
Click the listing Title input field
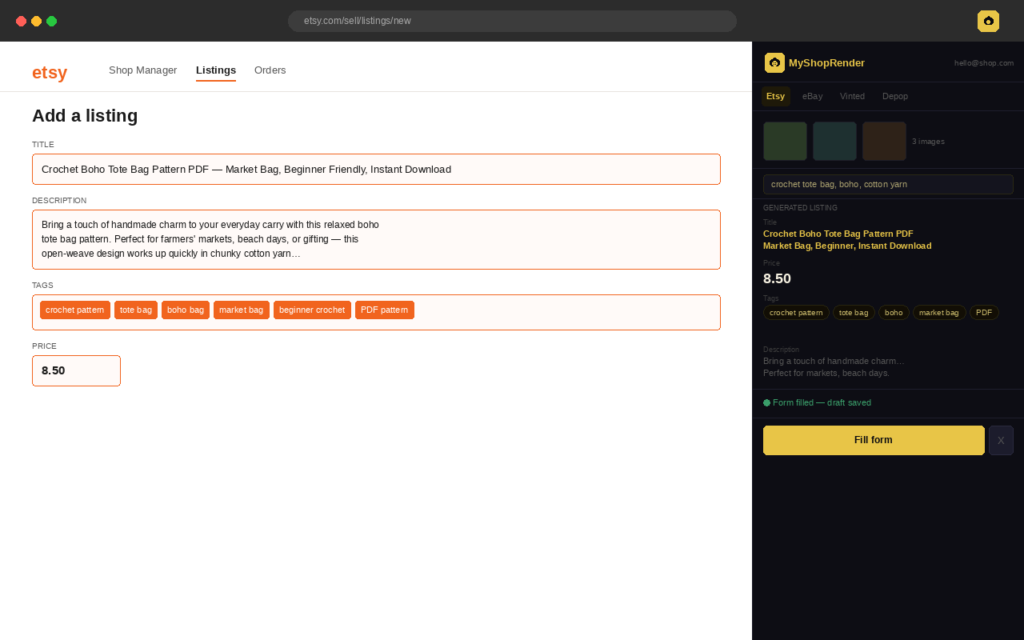pos(376,169)
